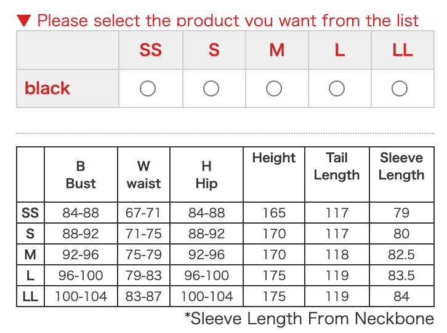Pick the black M size option
This screenshot has height=333, width=447.
(274, 88)
